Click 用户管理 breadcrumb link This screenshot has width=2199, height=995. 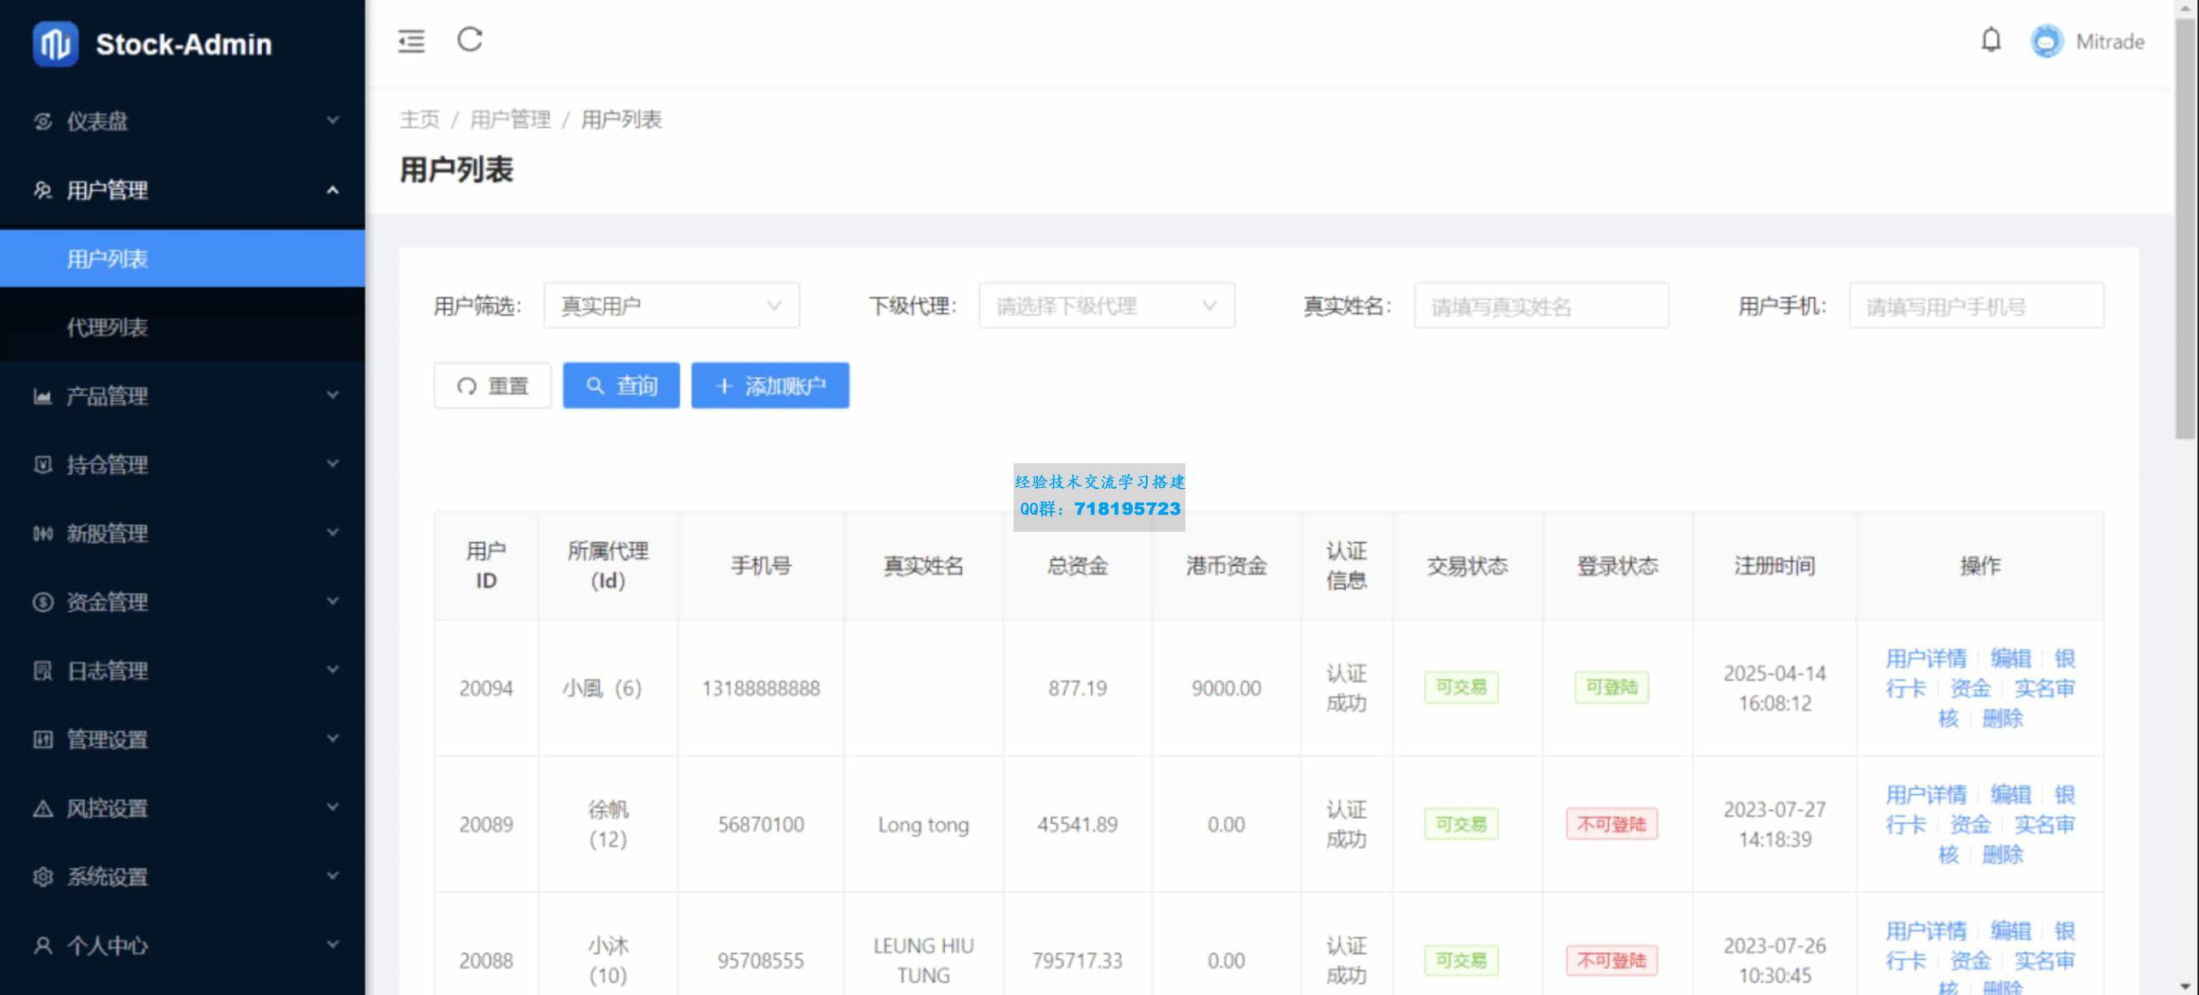pyautogui.click(x=510, y=119)
